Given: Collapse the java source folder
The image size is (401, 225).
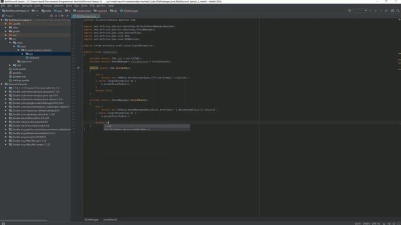Looking at the screenshot, I should (14, 46).
